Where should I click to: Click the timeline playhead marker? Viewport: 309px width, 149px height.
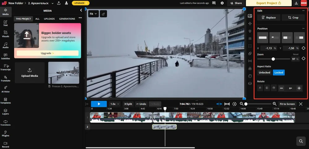point(165,109)
